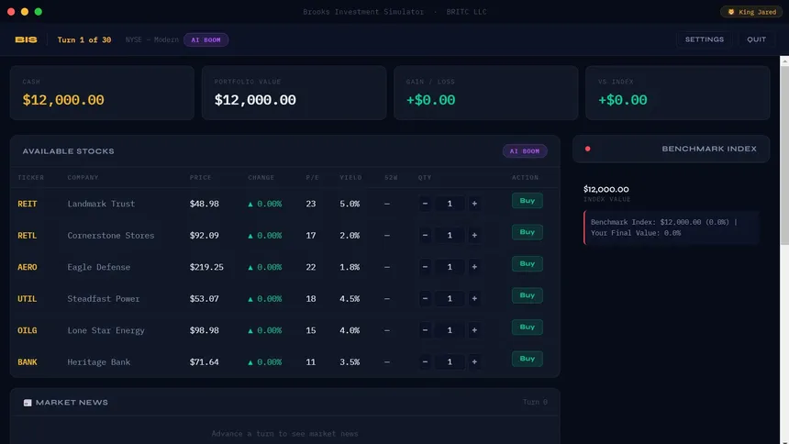789x444 pixels.
Task: Click the AI Boom badge in header
Action: click(x=206, y=39)
